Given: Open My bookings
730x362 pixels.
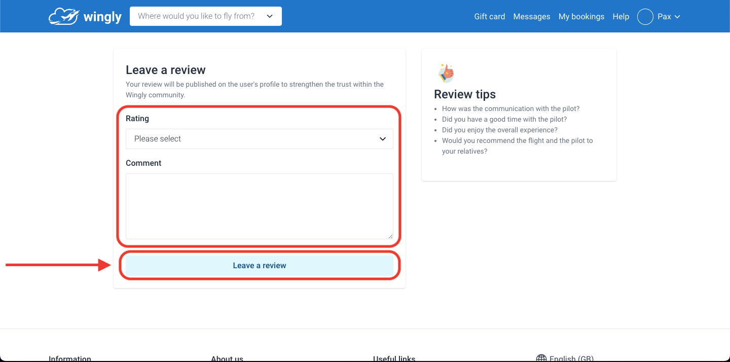Looking at the screenshot, I should click(581, 16).
